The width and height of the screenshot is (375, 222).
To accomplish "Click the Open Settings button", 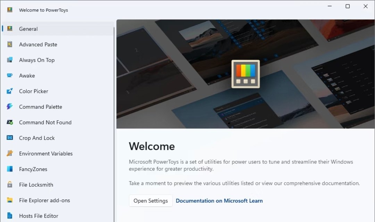I will pos(151,201).
